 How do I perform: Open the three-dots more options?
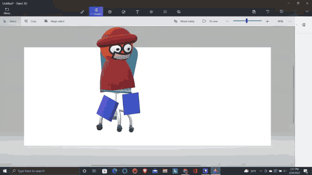290,21
